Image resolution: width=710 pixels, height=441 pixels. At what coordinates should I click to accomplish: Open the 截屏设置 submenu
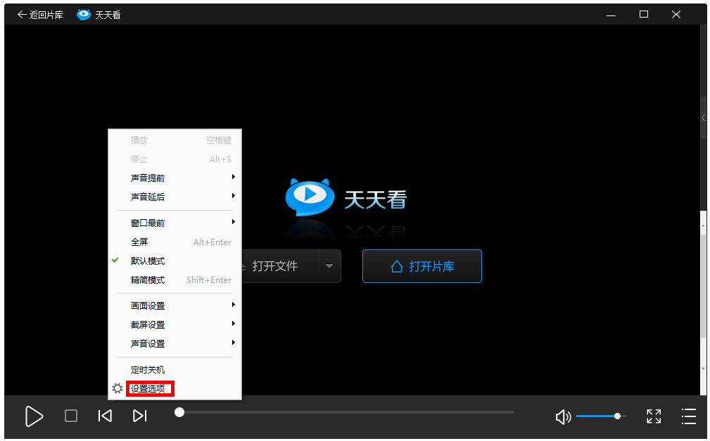coord(175,325)
